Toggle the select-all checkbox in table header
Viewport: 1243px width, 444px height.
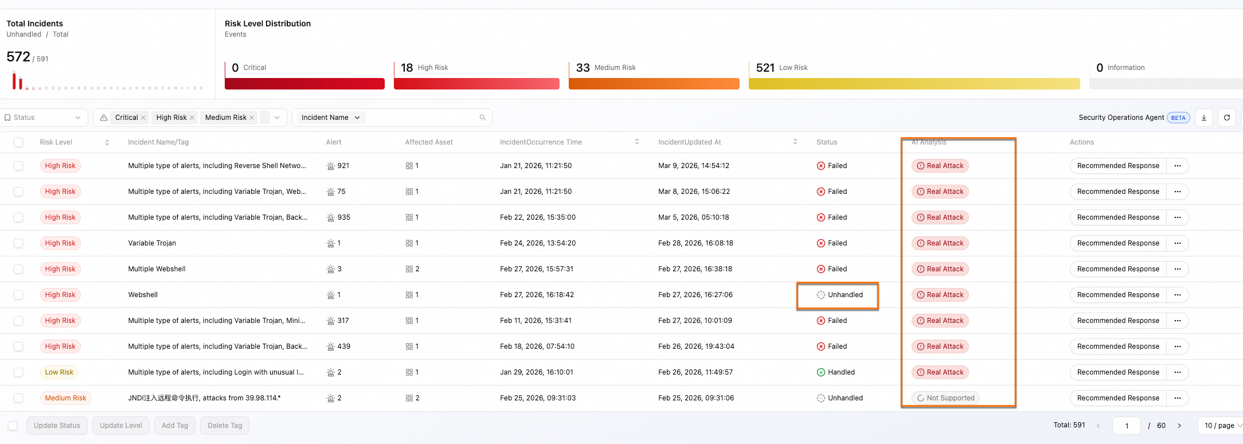(x=18, y=142)
